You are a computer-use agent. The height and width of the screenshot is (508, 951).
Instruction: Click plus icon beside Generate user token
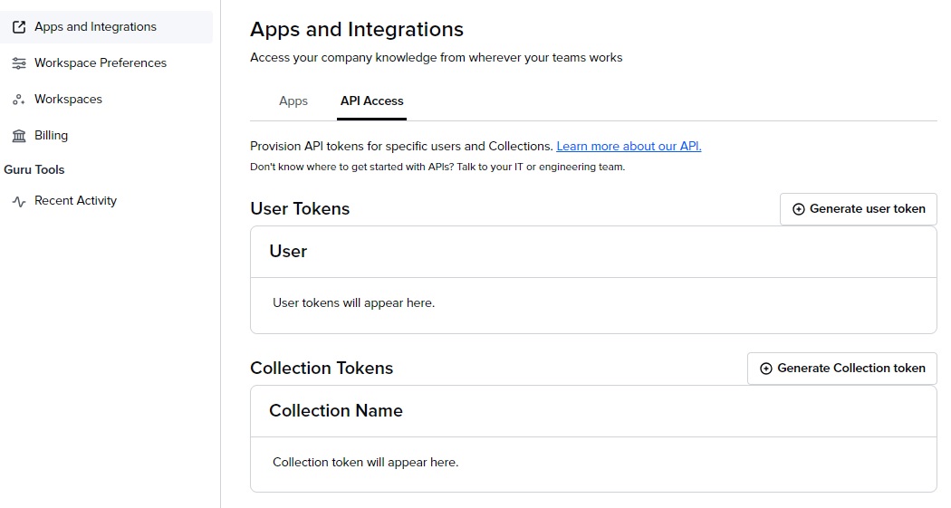tap(798, 209)
